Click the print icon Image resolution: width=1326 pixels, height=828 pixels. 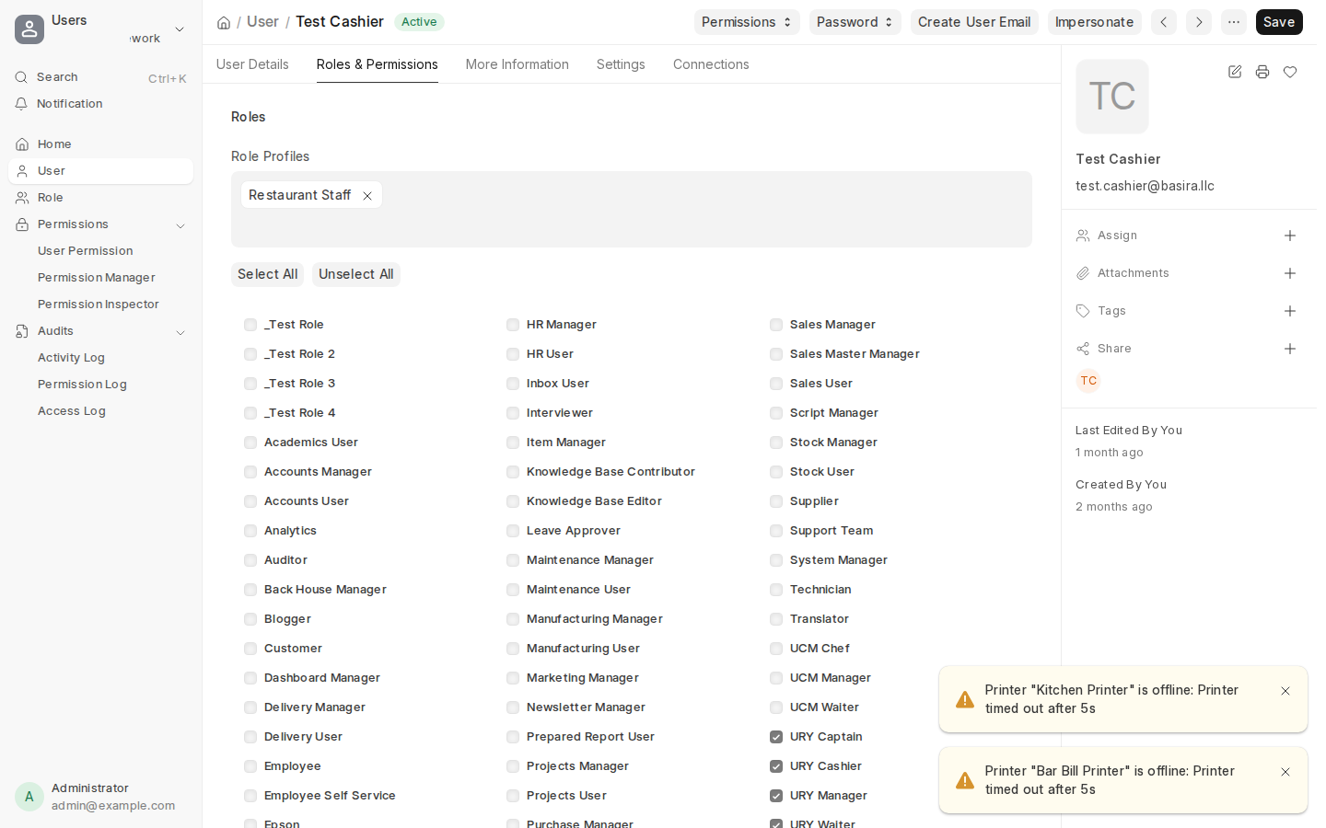pos(1262,72)
